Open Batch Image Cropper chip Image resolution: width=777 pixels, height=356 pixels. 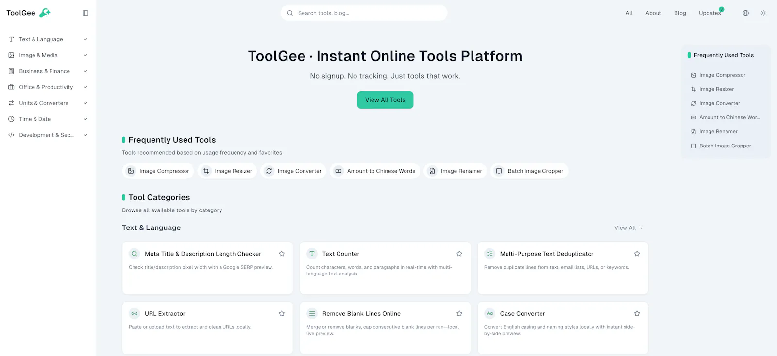click(x=529, y=171)
